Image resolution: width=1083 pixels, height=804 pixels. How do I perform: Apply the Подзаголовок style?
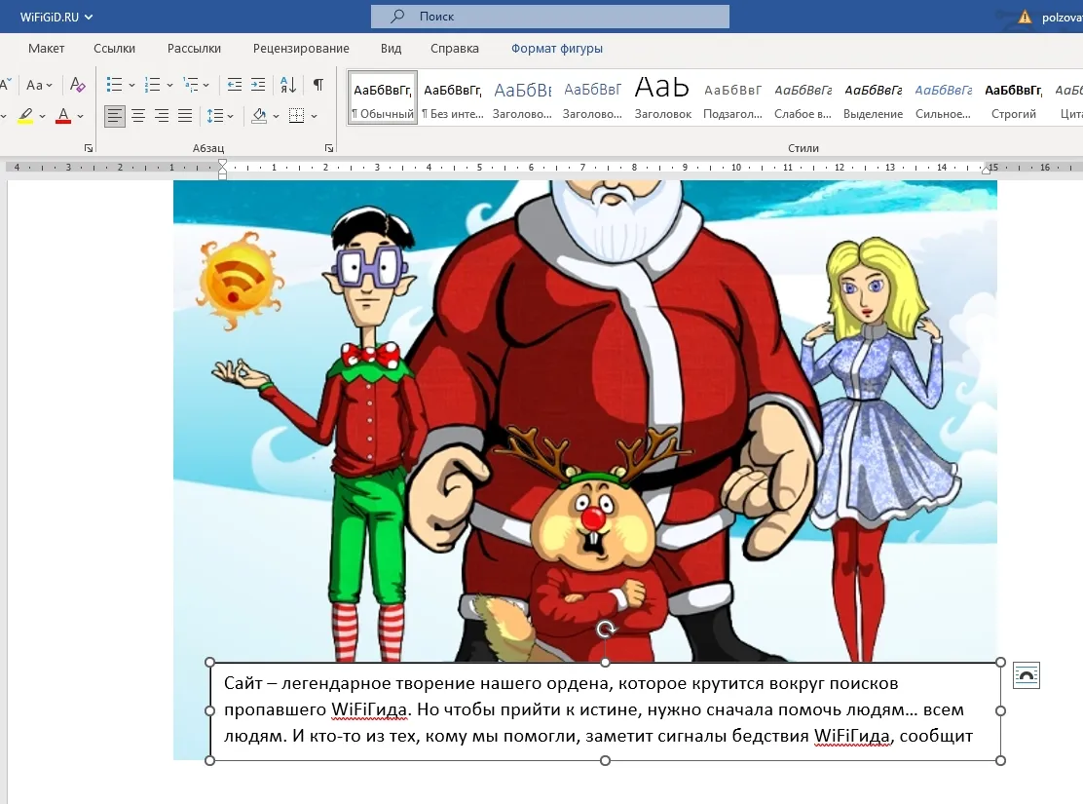[x=732, y=97]
